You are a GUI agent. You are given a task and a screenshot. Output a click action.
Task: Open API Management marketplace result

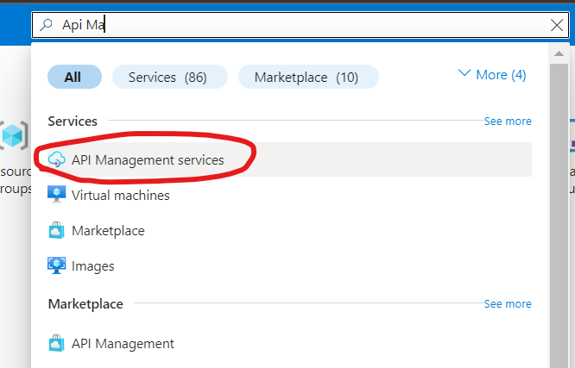[289, 344]
